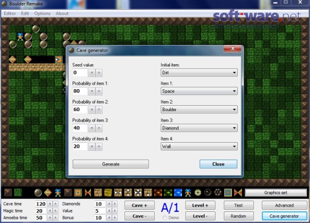The width and height of the screenshot is (310, 223).
Task: Click the Random button
Action: click(239, 216)
